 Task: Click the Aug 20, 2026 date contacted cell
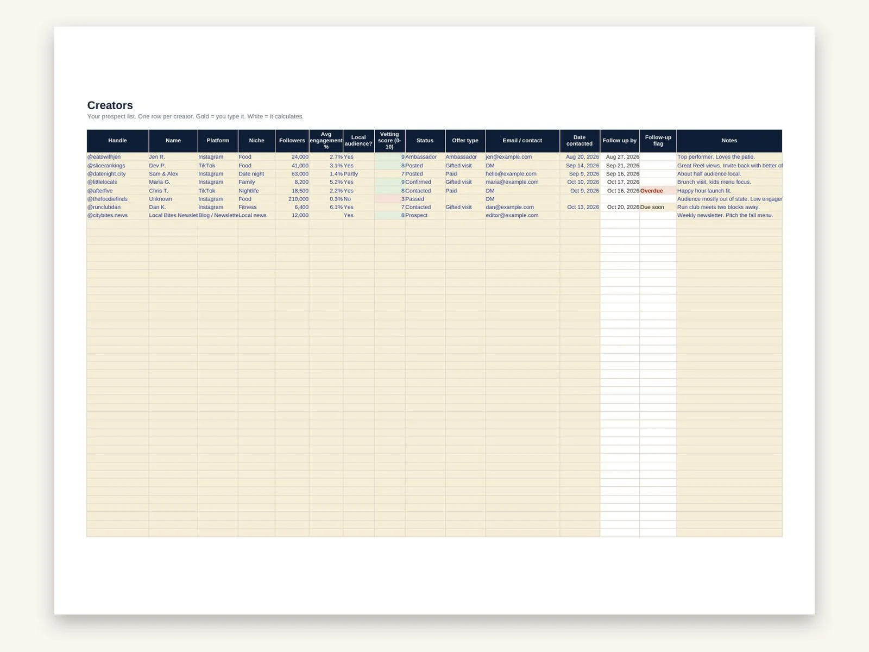580,157
